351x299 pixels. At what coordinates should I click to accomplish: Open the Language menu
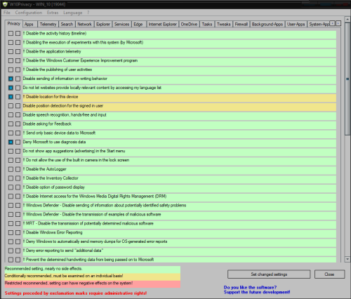pos(73,13)
